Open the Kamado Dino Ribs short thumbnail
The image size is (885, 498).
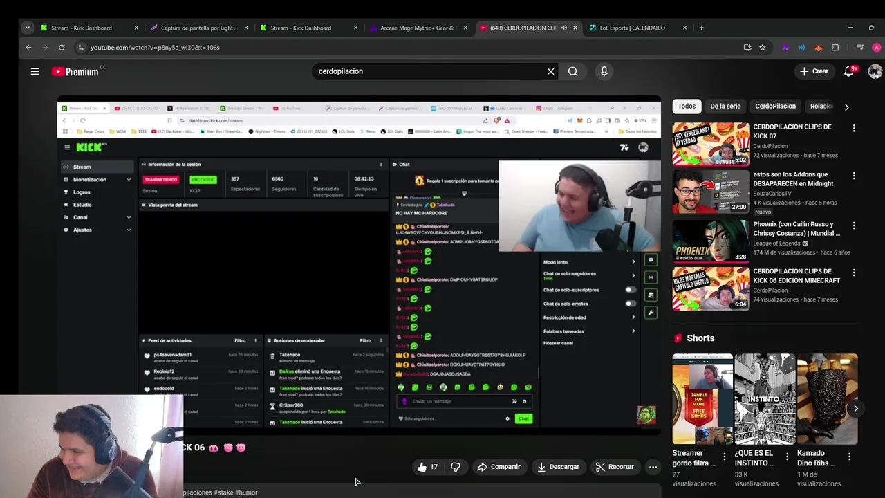point(827,398)
